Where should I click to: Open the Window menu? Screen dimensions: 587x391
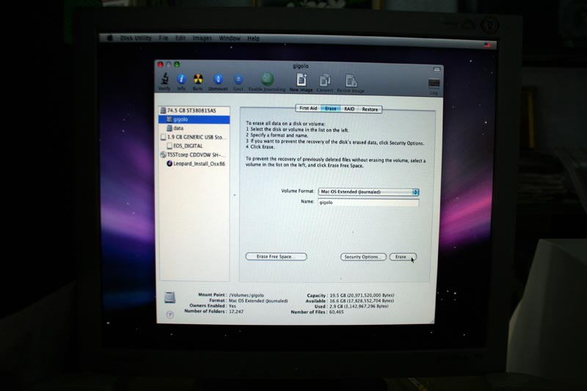[230, 39]
